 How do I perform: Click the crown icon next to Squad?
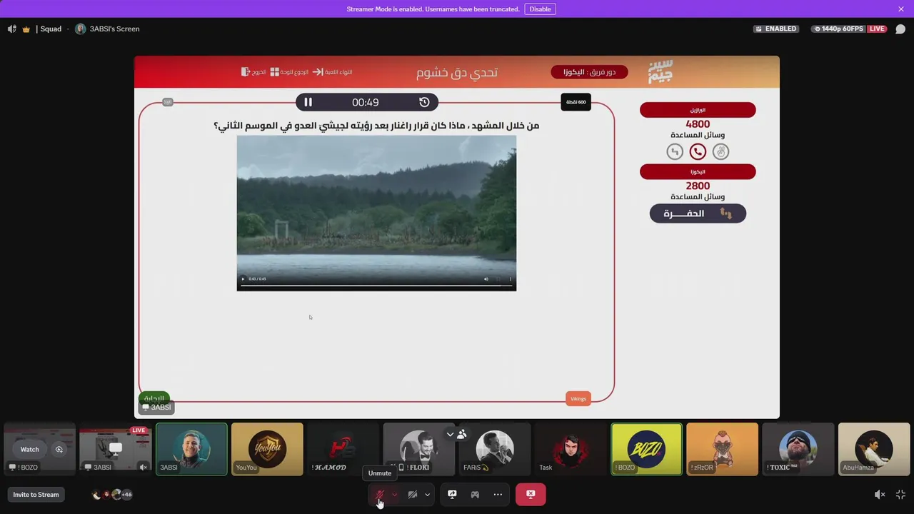coord(26,29)
